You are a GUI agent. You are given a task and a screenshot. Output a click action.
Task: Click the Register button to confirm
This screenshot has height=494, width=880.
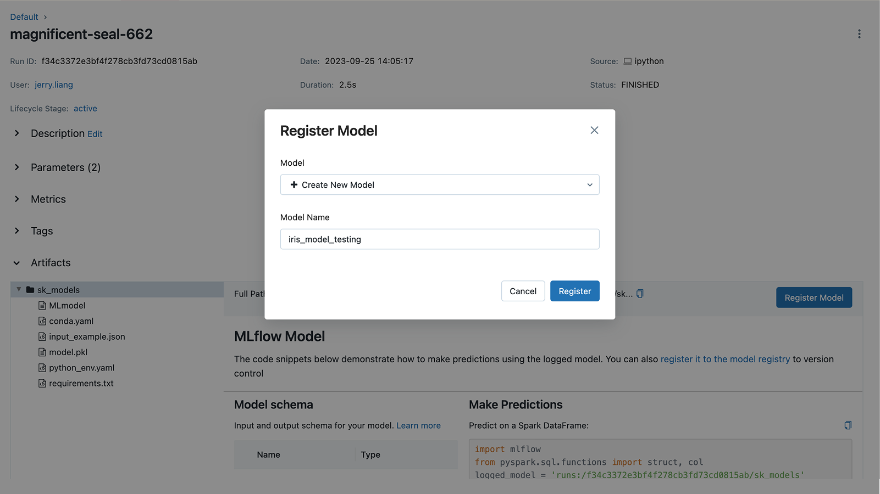click(x=574, y=291)
